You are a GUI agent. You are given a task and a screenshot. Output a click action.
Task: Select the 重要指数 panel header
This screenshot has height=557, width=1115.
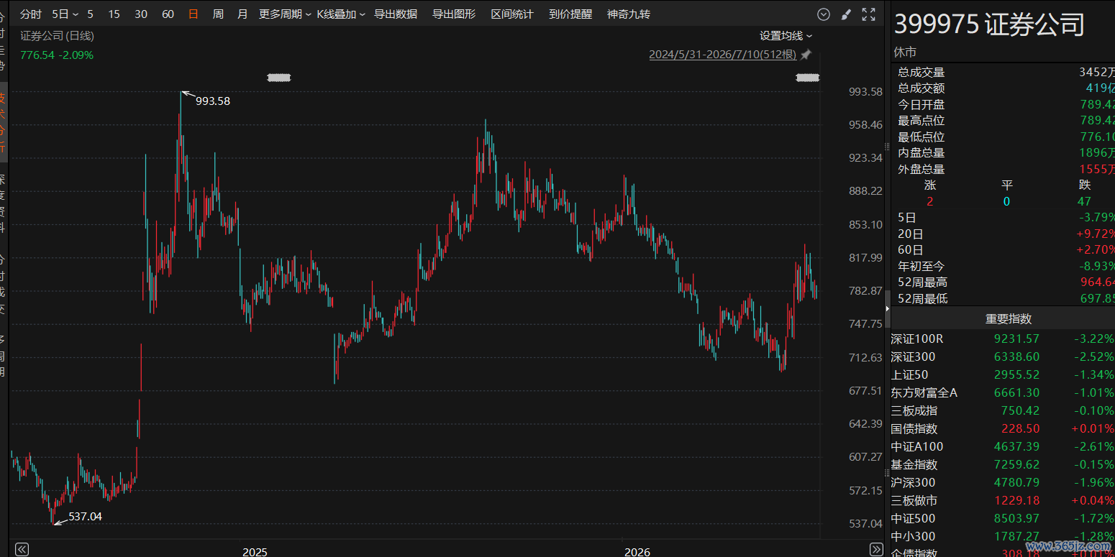point(1009,319)
